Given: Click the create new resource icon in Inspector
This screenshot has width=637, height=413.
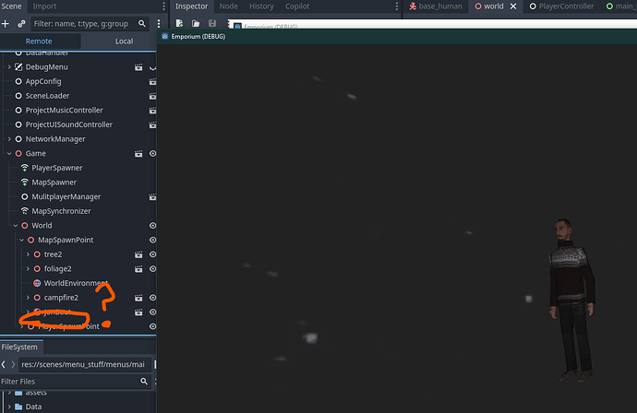Looking at the screenshot, I should [x=179, y=23].
